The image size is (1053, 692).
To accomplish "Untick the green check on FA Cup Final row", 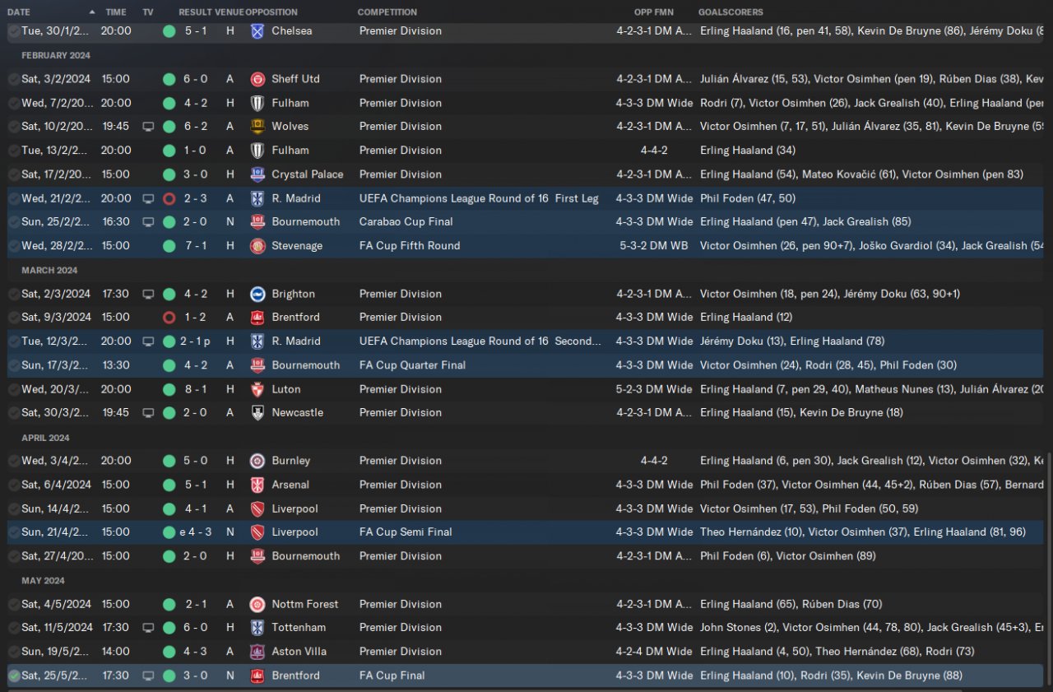I will 13,676.
